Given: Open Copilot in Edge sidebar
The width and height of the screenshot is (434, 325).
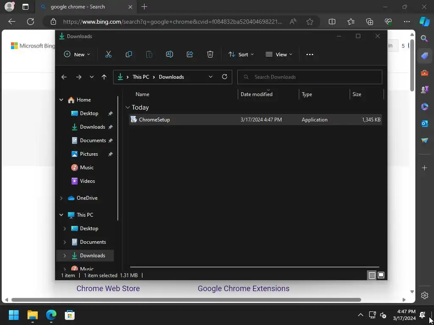Looking at the screenshot, I should click(424, 22).
